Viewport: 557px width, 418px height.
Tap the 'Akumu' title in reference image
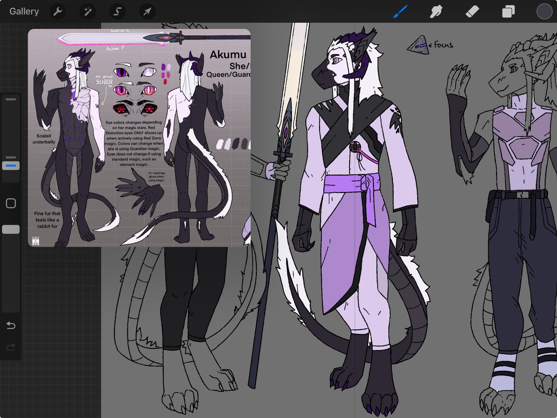pyautogui.click(x=228, y=55)
